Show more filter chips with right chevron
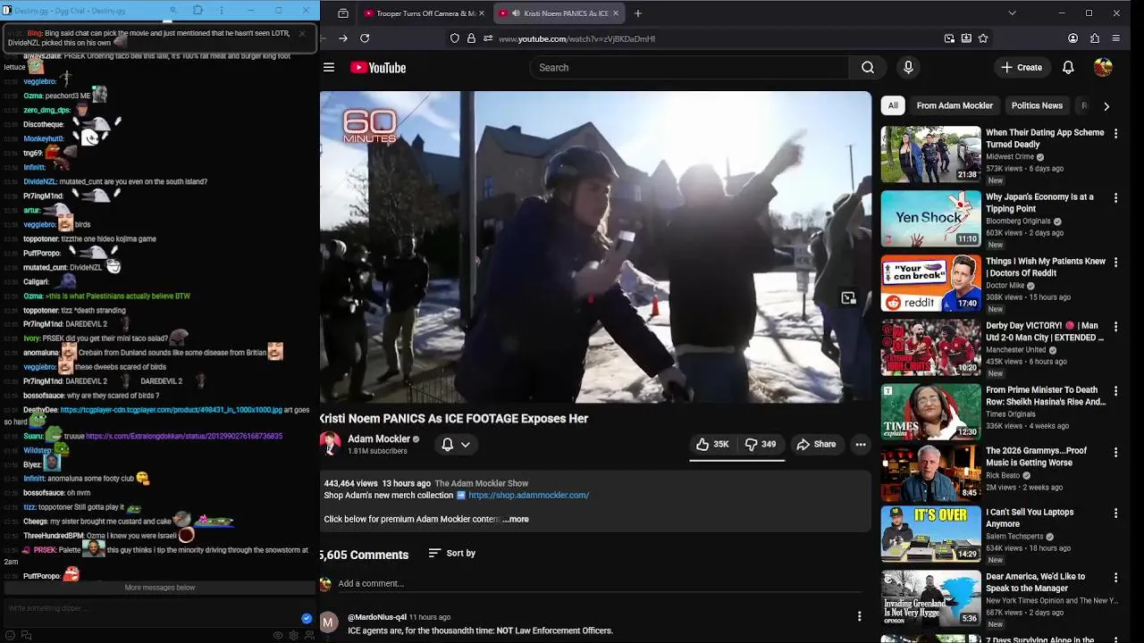Viewport: 1144px width, 643px height. pos(1106,105)
